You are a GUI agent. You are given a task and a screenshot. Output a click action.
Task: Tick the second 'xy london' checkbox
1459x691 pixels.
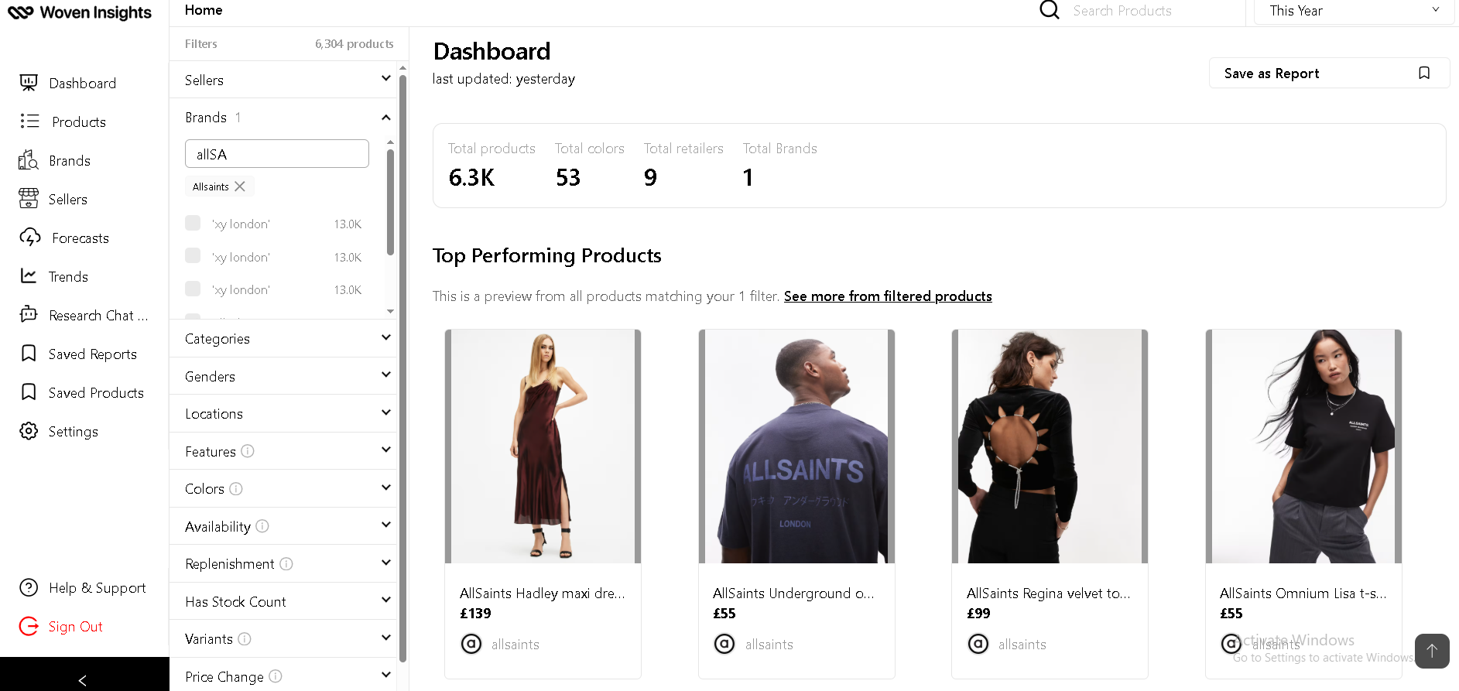(193, 256)
